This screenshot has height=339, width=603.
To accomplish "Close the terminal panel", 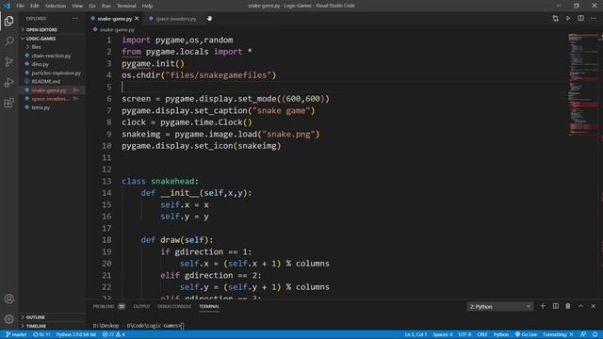I will coord(593,306).
